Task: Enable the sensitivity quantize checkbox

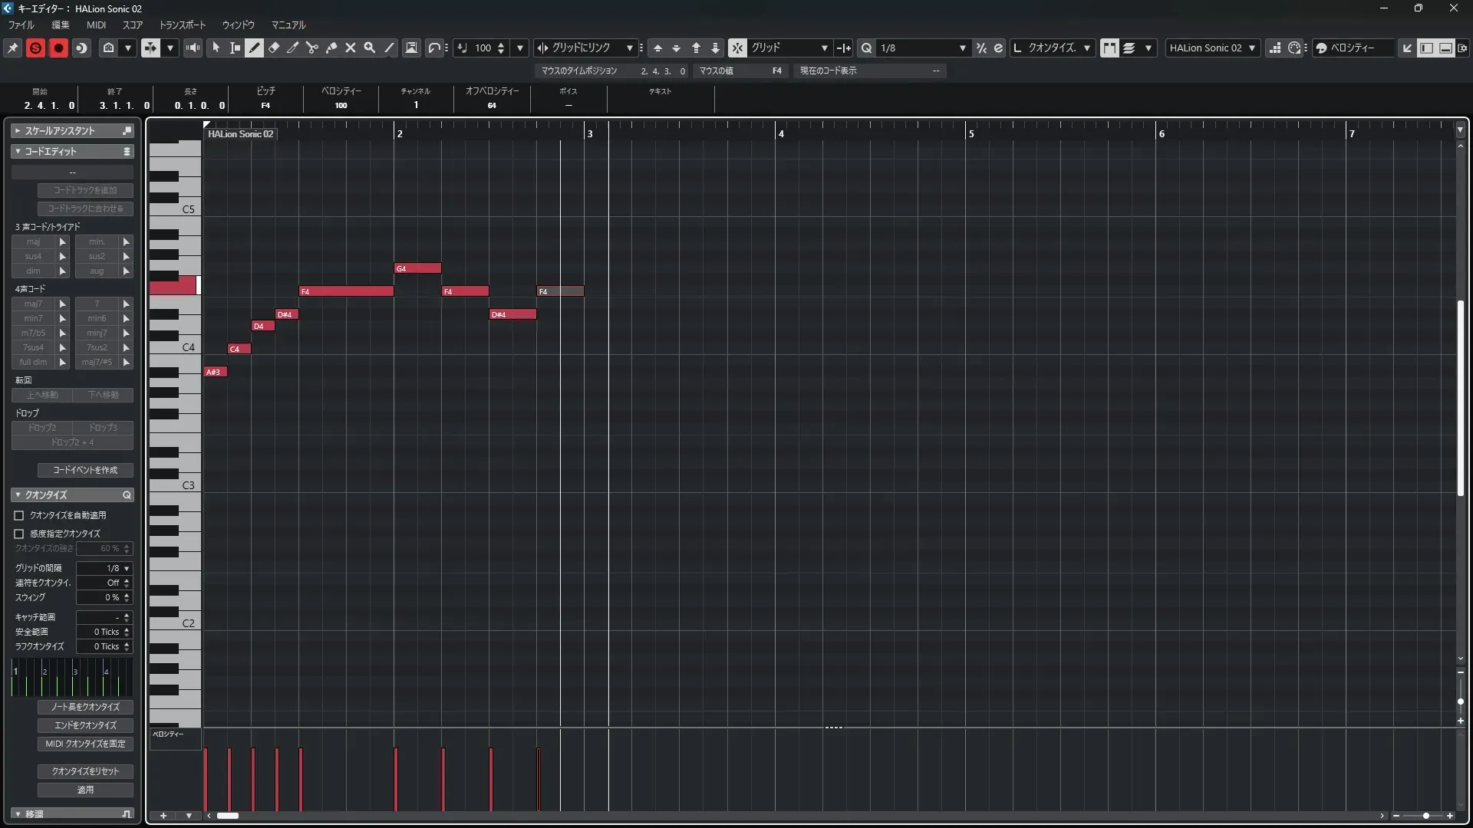Action: 19,534
